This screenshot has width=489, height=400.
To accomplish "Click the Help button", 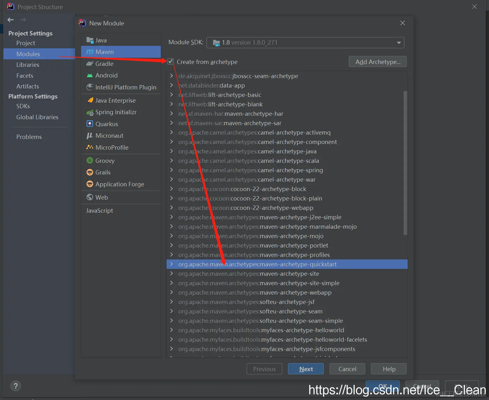I will (x=389, y=369).
